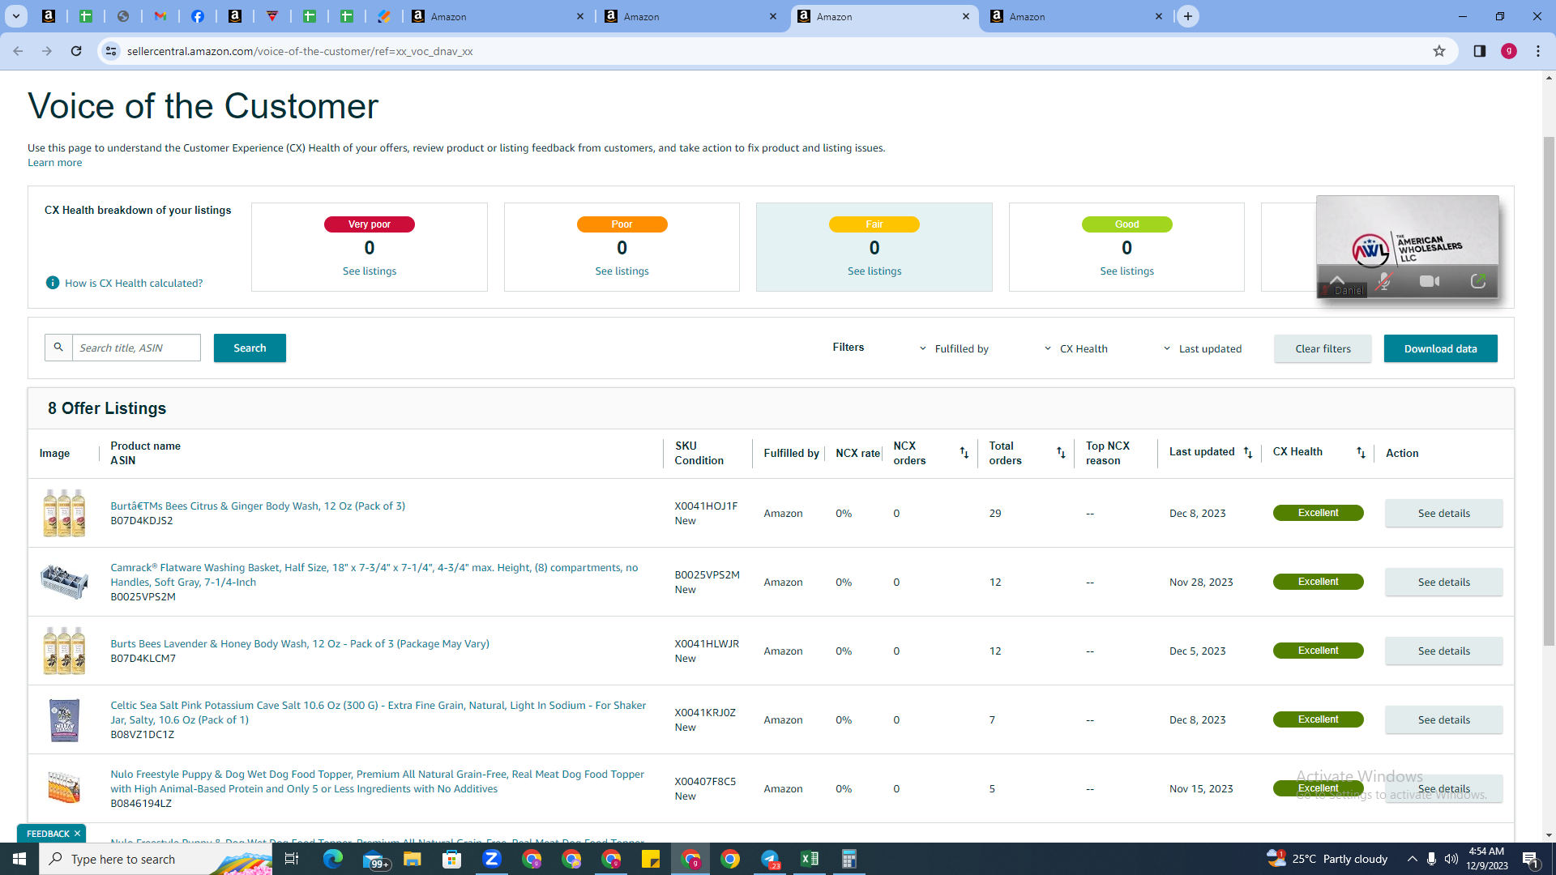
Task: See details for Burts Bees Lavender & Honey
Action: [1443, 651]
